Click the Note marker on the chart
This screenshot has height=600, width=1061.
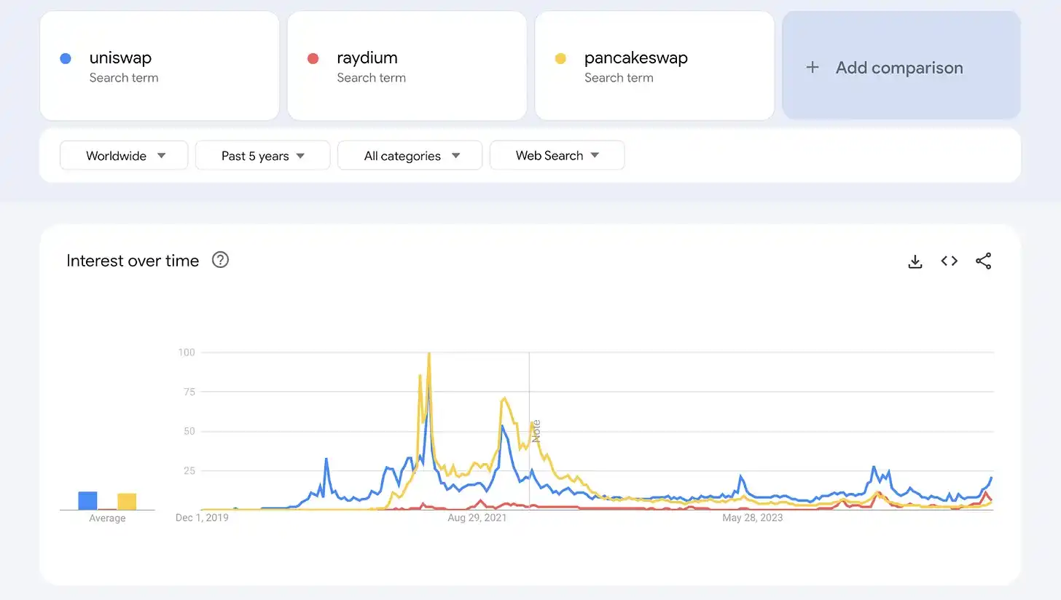pyautogui.click(x=536, y=430)
